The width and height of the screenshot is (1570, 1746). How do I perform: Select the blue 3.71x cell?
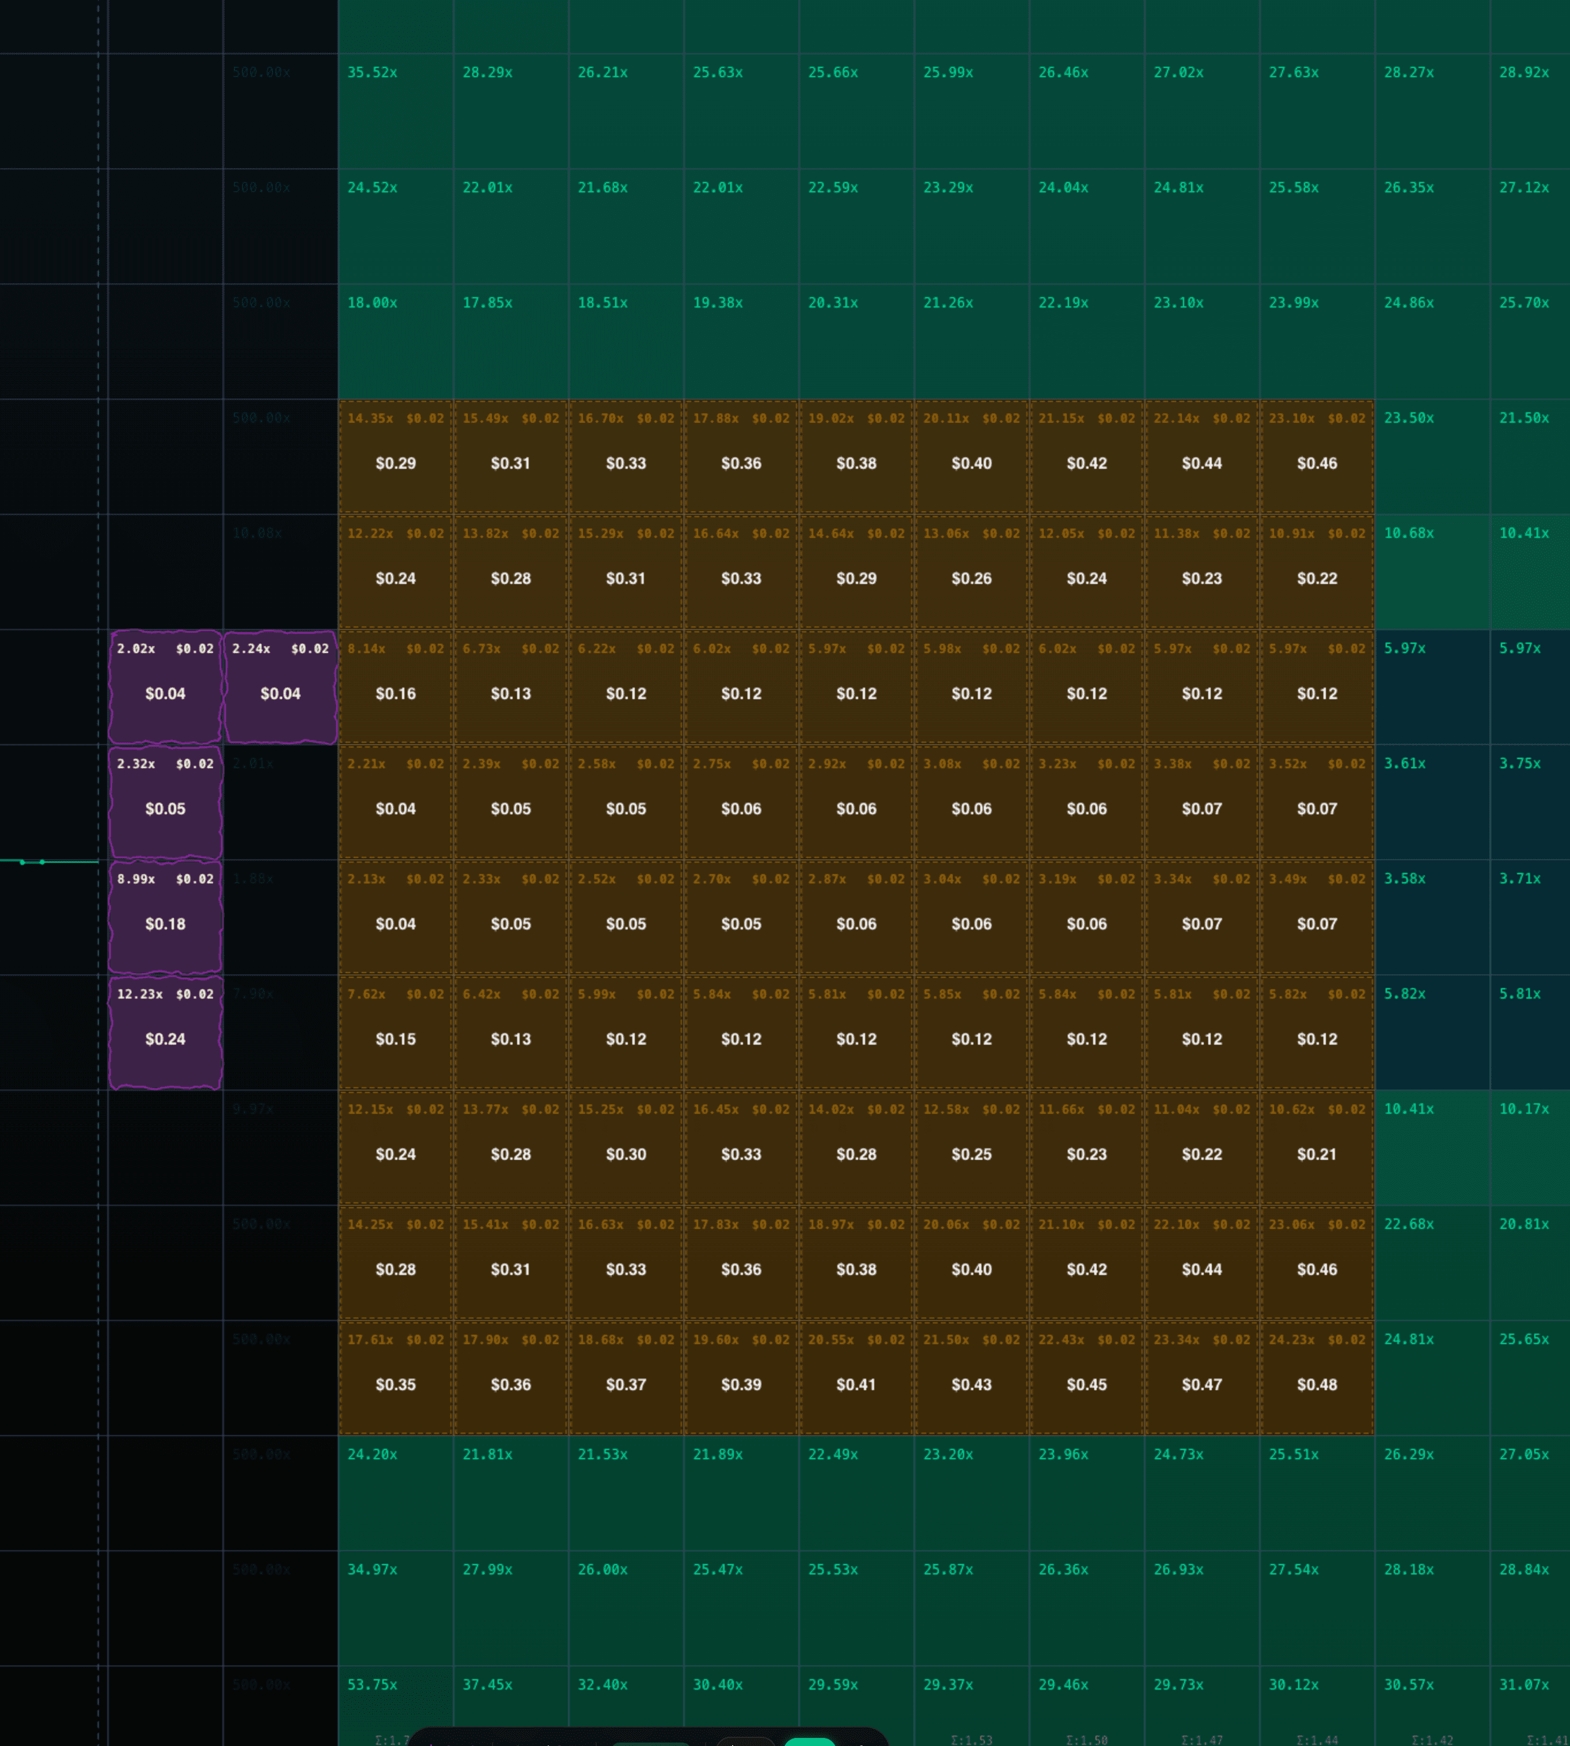[1530, 917]
